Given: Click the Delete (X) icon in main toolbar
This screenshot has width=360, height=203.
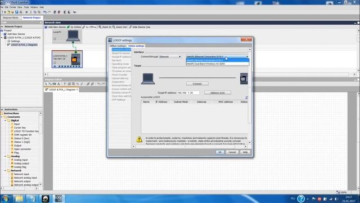Looking at the screenshot, I should (26, 12).
